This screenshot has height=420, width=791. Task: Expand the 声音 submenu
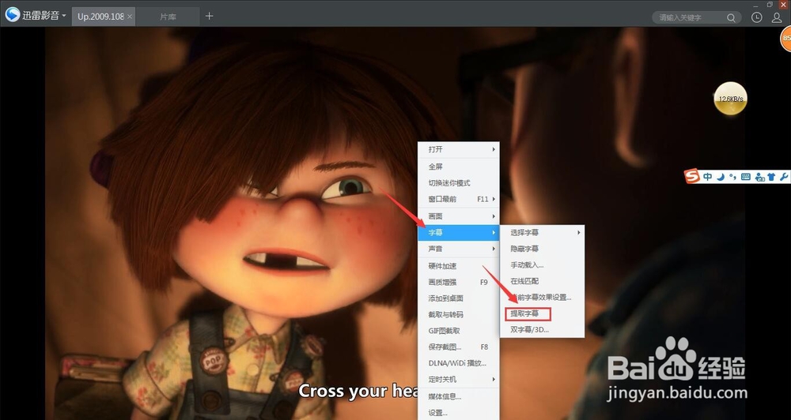point(459,249)
